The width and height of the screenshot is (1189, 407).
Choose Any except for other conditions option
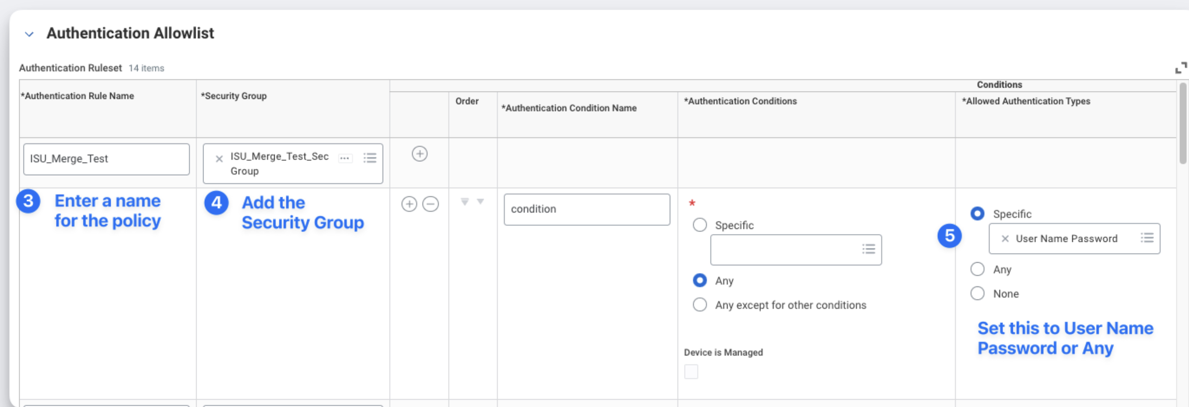(700, 305)
